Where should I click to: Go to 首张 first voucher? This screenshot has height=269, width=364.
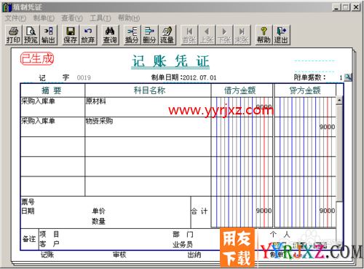(189, 35)
